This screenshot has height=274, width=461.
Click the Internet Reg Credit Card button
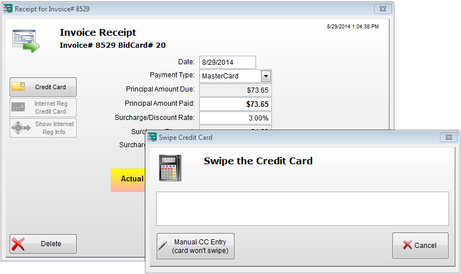pyautogui.click(x=43, y=107)
